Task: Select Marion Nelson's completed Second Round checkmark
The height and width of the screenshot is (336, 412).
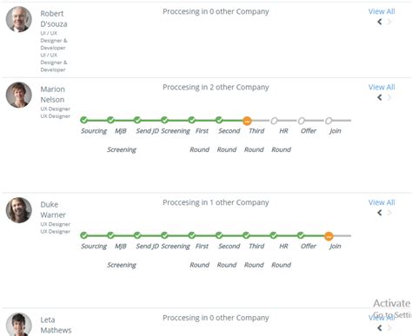Action: pos(219,120)
